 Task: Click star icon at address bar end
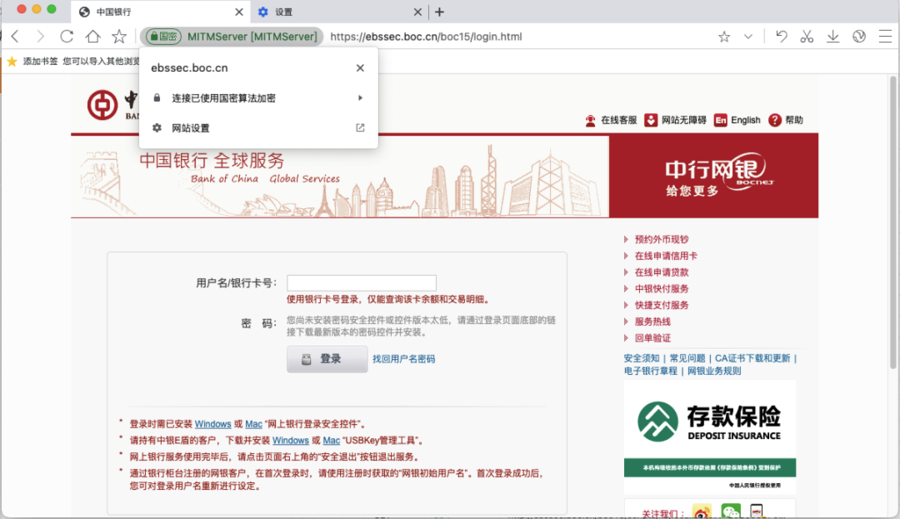coord(724,37)
